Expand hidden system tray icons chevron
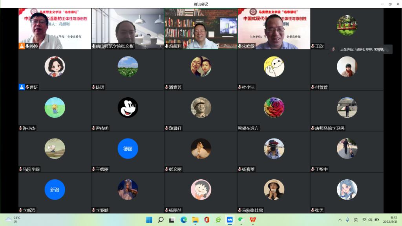402x226 pixels. tap(340, 220)
